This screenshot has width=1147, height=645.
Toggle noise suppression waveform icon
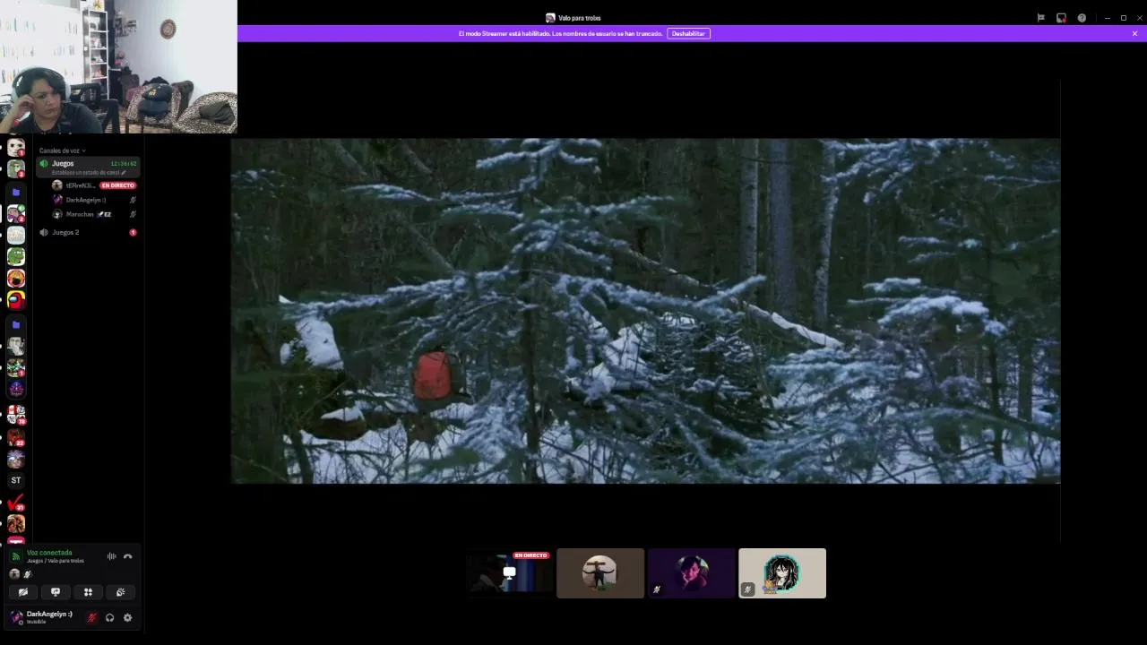[x=111, y=556]
